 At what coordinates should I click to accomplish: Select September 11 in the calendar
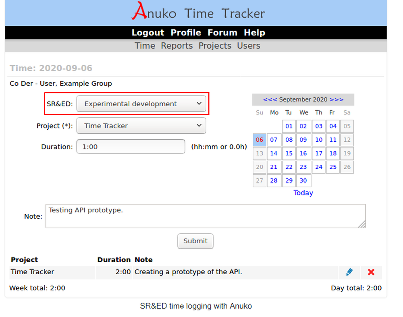tap(333, 140)
